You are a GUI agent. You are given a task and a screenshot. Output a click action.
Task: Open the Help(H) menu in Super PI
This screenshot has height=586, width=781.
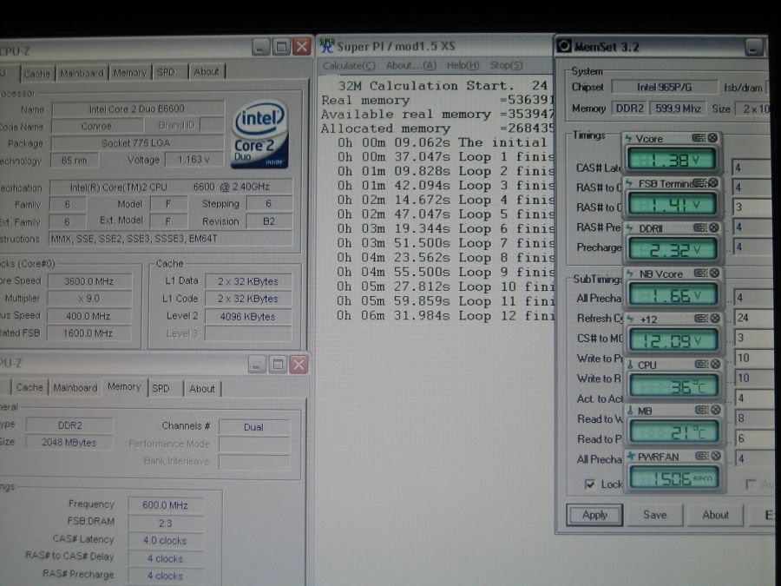[x=463, y=66]
